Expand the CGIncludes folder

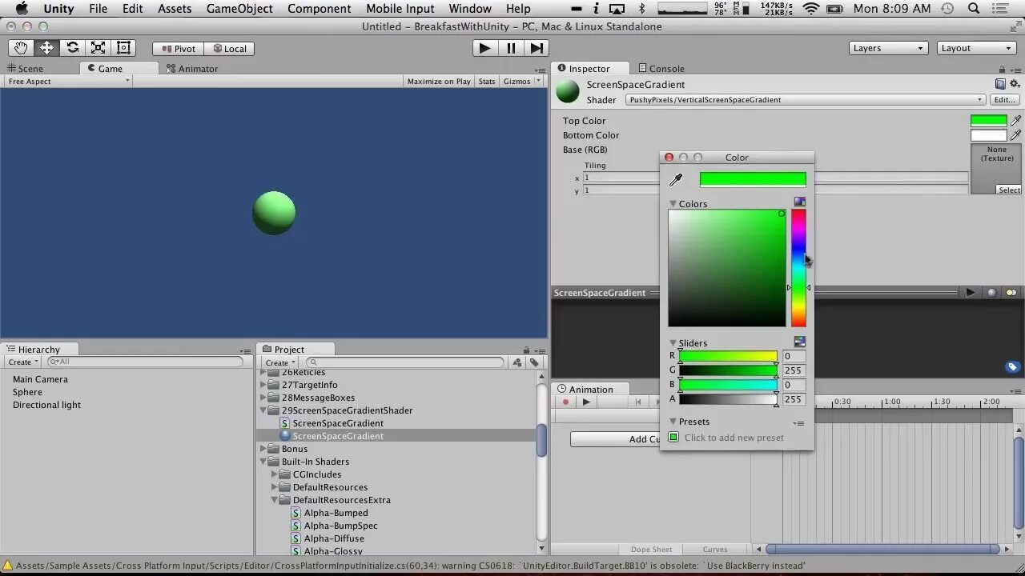(275, 474)
